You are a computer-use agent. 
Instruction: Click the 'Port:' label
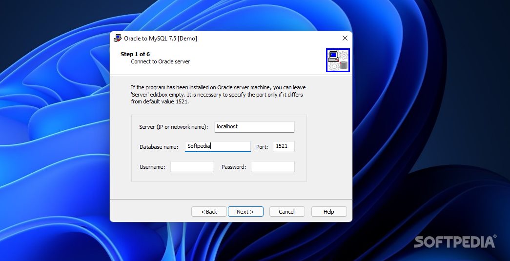point(262,147)
